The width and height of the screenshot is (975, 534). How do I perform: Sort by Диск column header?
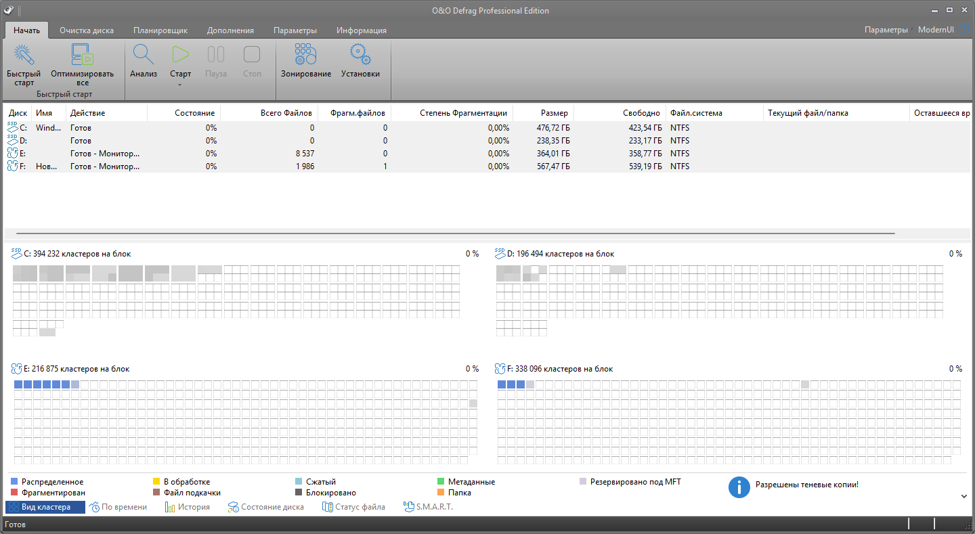click(x=18, y=113)
